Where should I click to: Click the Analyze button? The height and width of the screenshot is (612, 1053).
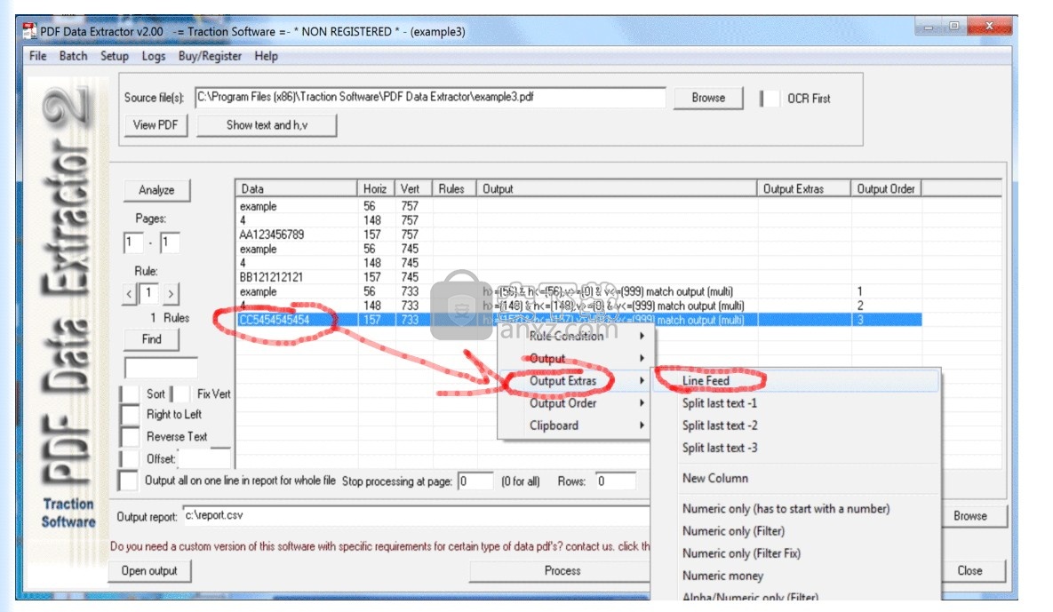click(156, 190)
